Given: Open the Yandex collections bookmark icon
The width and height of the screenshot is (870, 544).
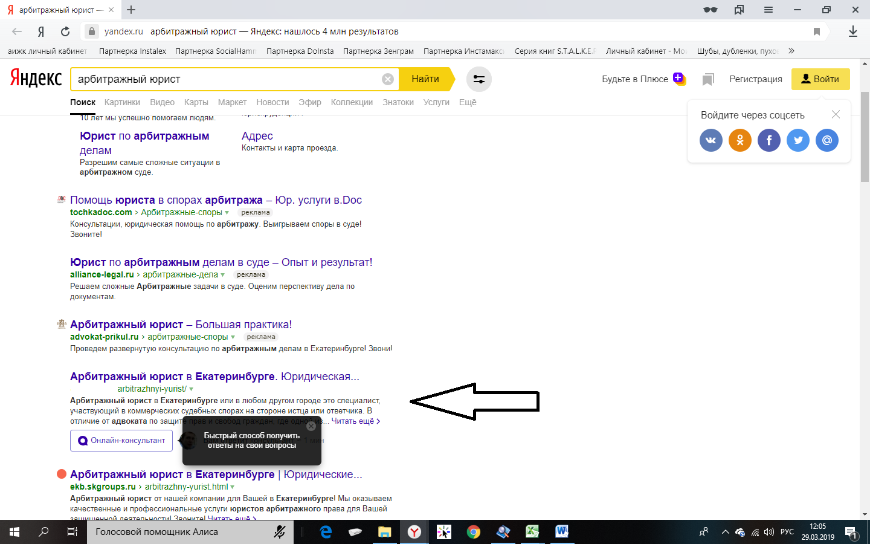Looking at the screenshot, I should 708,79.
